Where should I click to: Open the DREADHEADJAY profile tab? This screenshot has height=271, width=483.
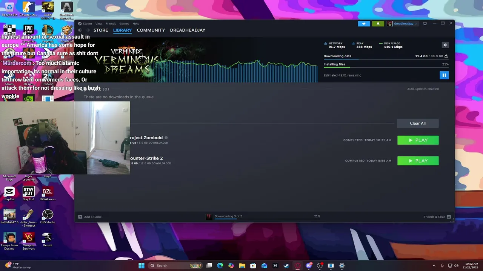(188, 30)
